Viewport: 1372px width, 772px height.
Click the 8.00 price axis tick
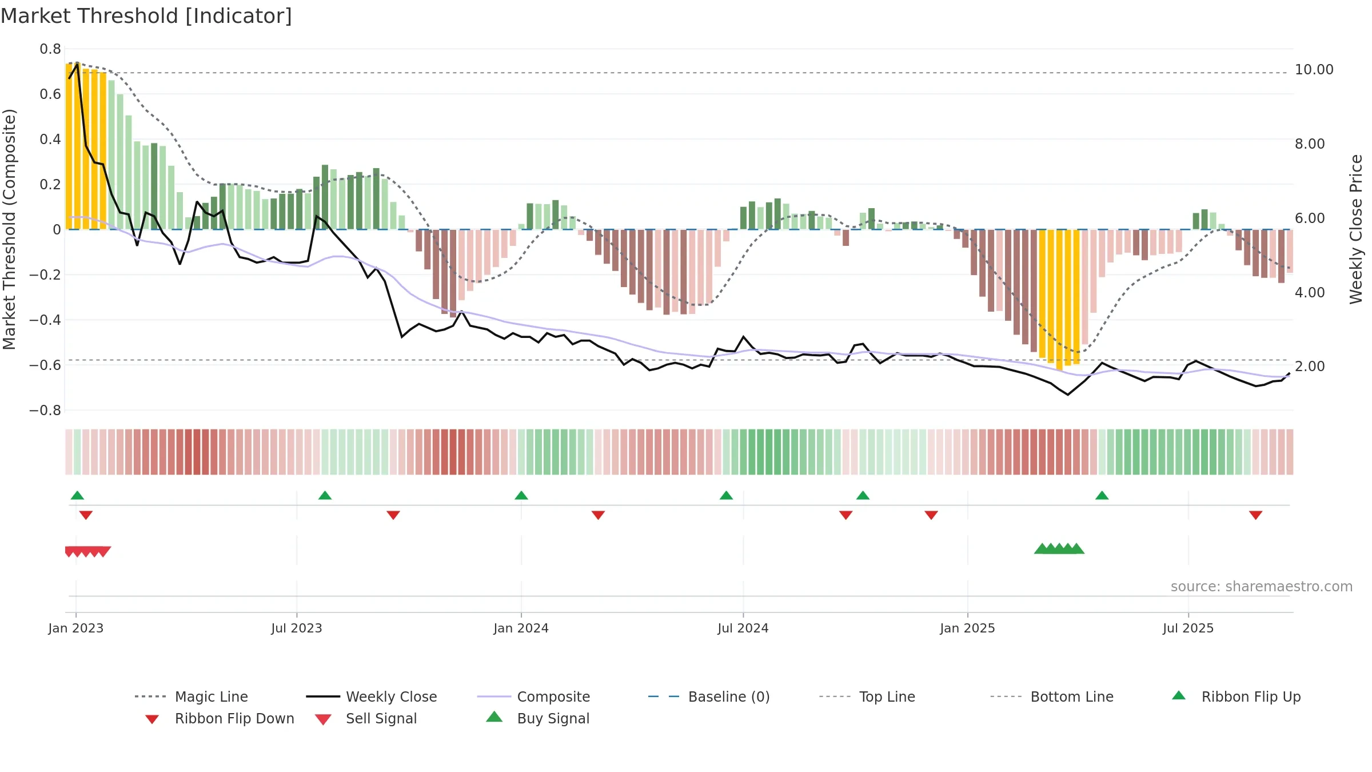tap(1310, 144)
